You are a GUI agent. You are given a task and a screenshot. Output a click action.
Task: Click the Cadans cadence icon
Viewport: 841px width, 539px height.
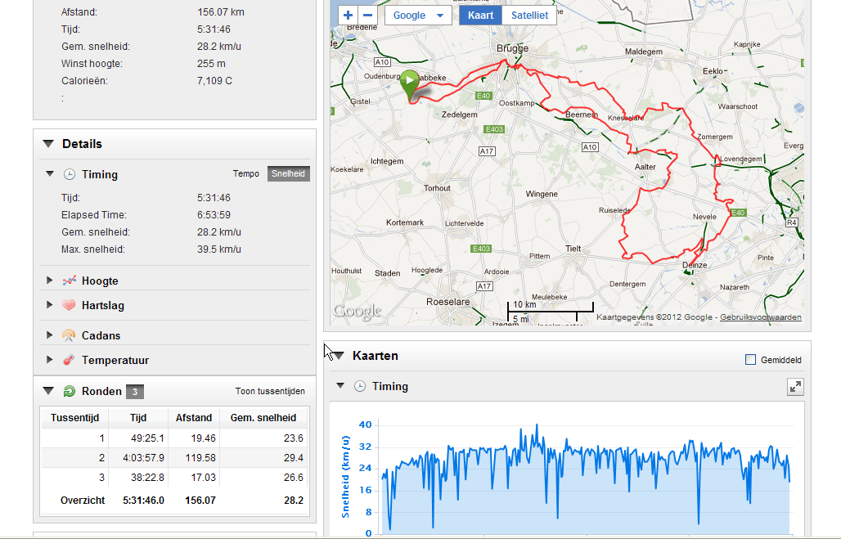click(x=69, y=335)
